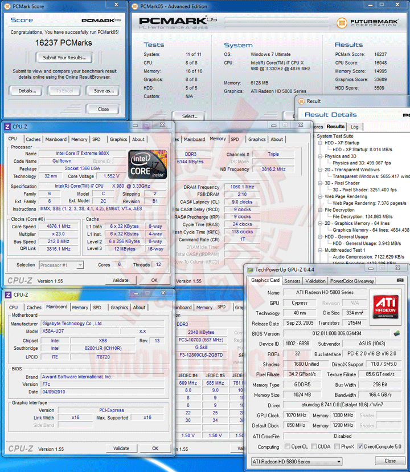Open the PowerColor Giveaway tab in GPU-Z

[352, 281]
